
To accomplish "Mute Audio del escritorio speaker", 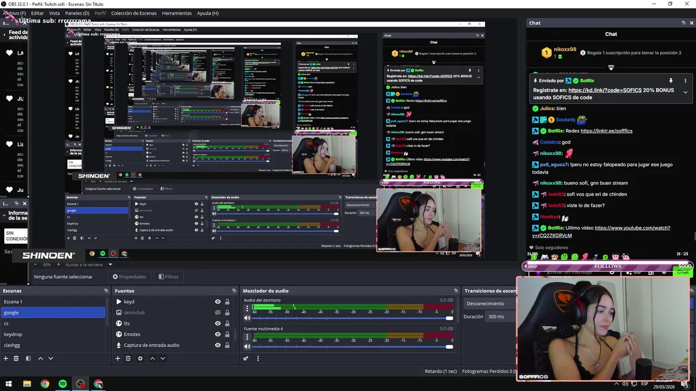I will (247, 318).
